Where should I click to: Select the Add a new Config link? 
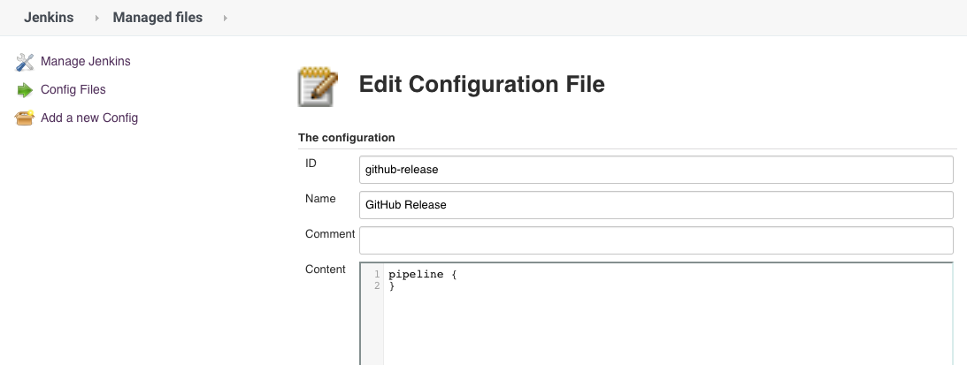coord(88,118)
